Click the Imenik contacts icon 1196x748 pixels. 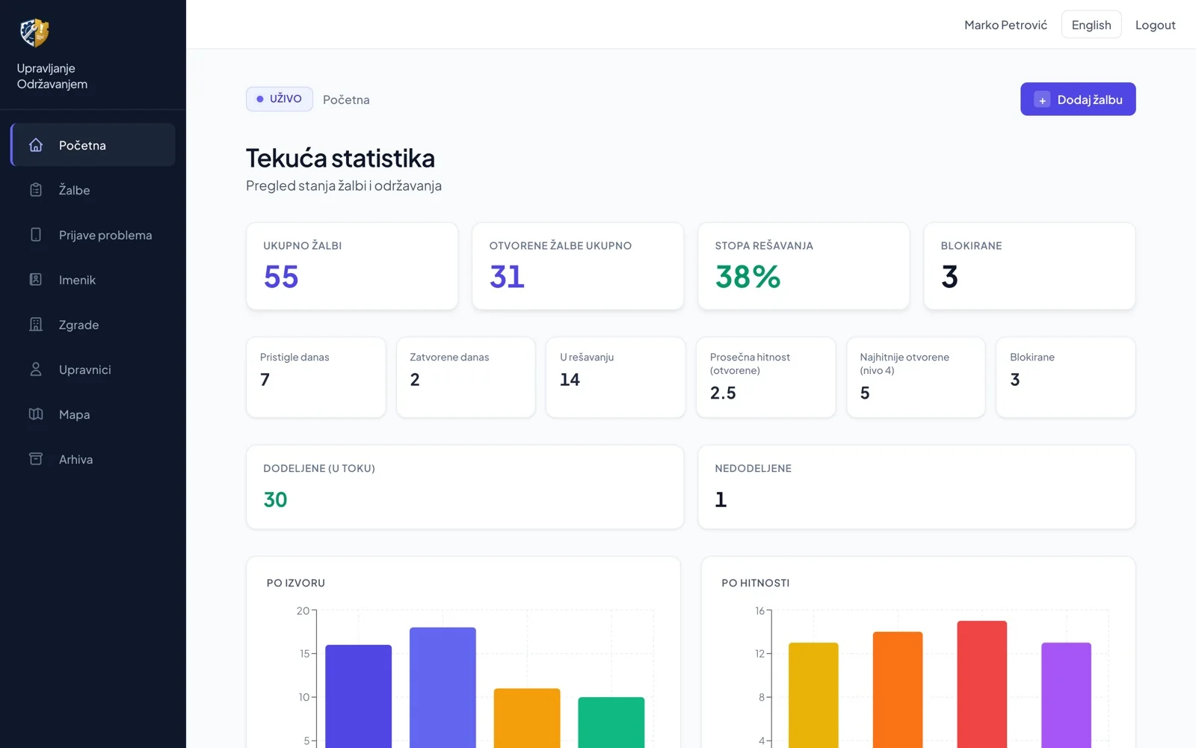coord(36,280)
